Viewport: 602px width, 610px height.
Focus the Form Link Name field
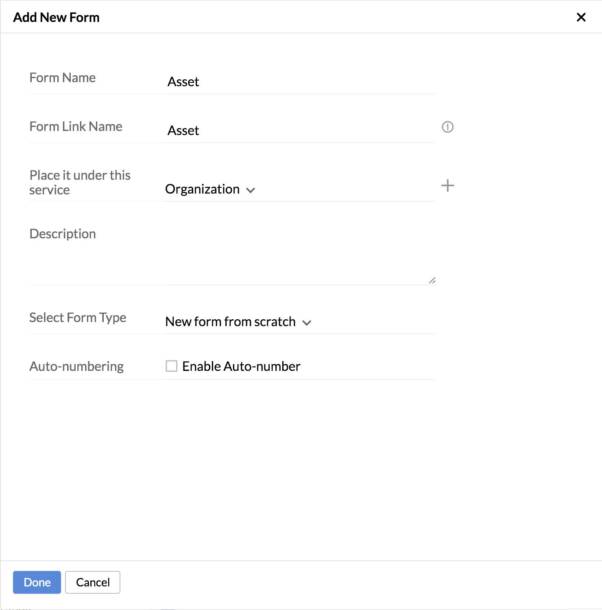[300, 131]
